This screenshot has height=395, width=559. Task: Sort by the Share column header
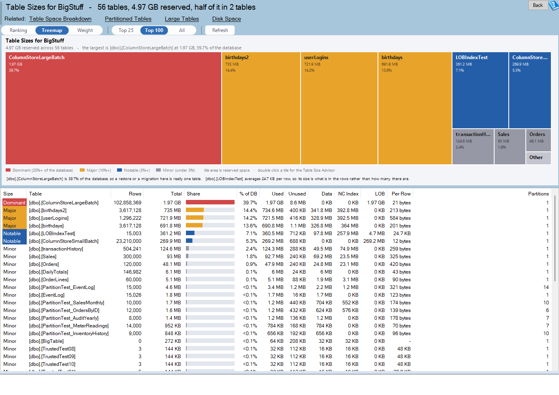210,194
